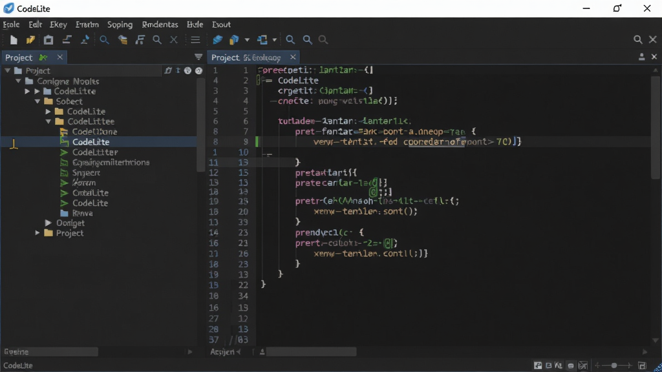
Task: Click the solid blue cube toolbar icon
Action: tap(217, 40)
